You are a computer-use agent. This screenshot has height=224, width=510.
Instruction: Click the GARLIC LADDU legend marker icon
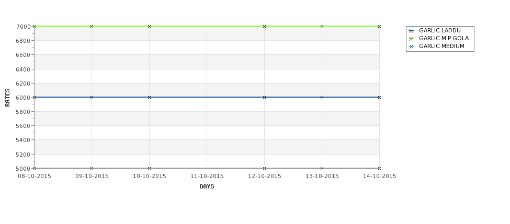[411, 31]
